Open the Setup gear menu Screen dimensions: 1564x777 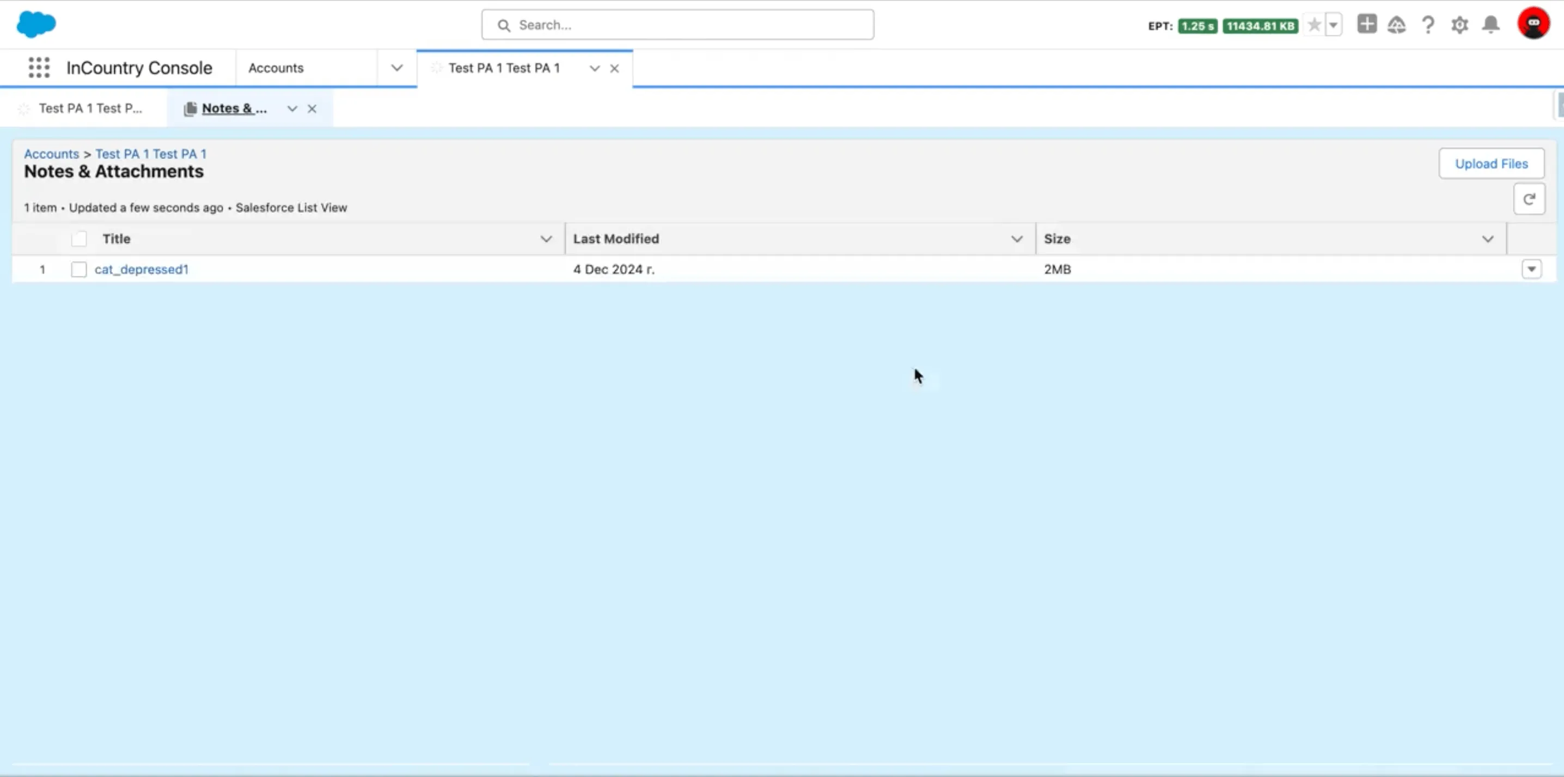[x=1459, y=25]
